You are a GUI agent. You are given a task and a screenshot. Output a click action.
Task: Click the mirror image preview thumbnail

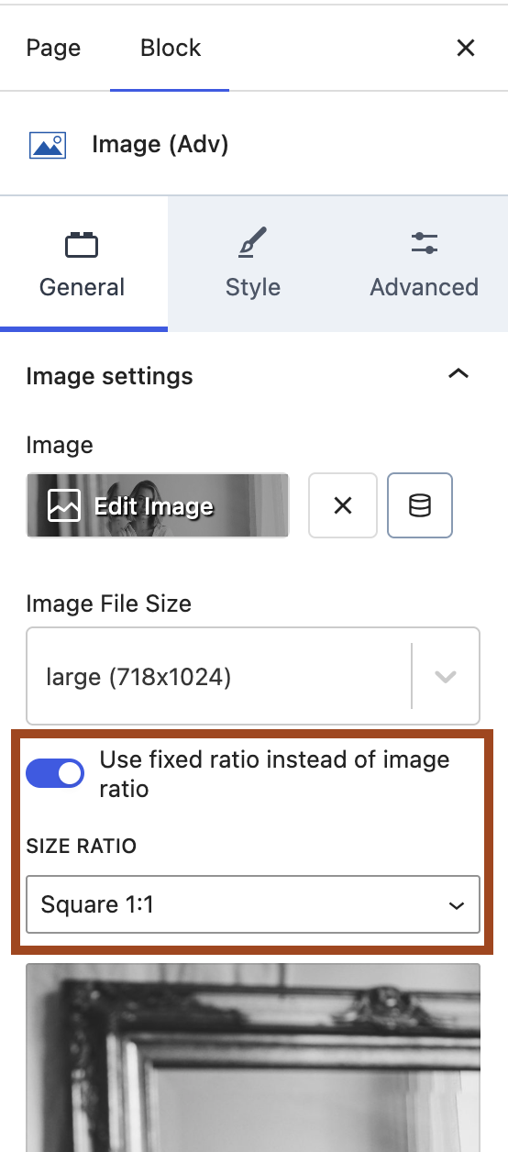point(253,1057)
